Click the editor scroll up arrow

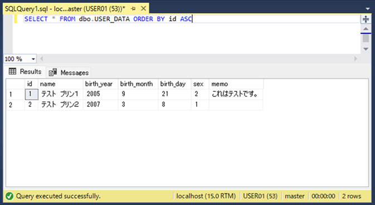(366, 29)
